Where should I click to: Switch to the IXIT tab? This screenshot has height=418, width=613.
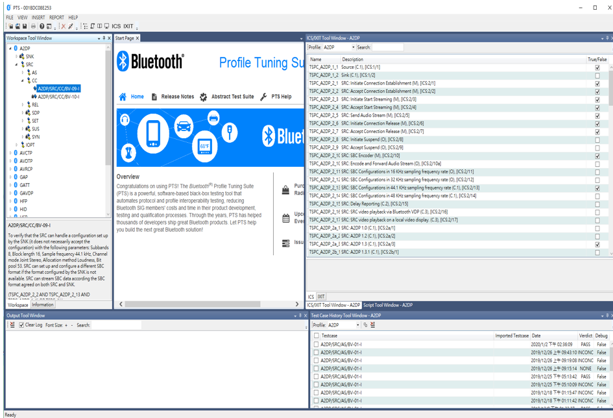[x=321, y=297]
